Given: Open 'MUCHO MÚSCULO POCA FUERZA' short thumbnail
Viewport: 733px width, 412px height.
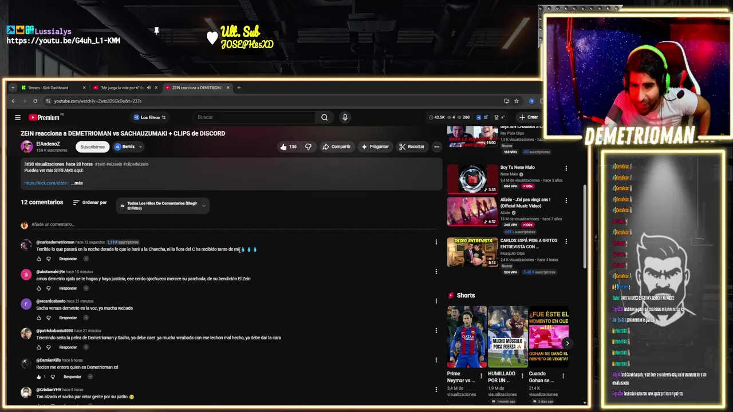Looking at the screenshot, I should pos(507,337).
